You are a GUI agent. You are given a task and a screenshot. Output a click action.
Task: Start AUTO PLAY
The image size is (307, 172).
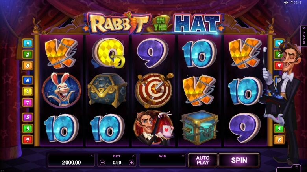click(x=203, y=160)
